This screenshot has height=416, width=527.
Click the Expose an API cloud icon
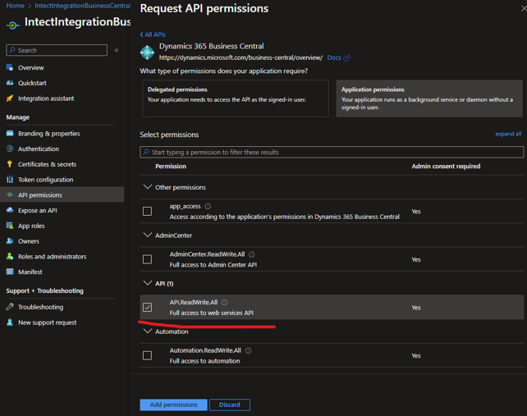tap(10, 210)
